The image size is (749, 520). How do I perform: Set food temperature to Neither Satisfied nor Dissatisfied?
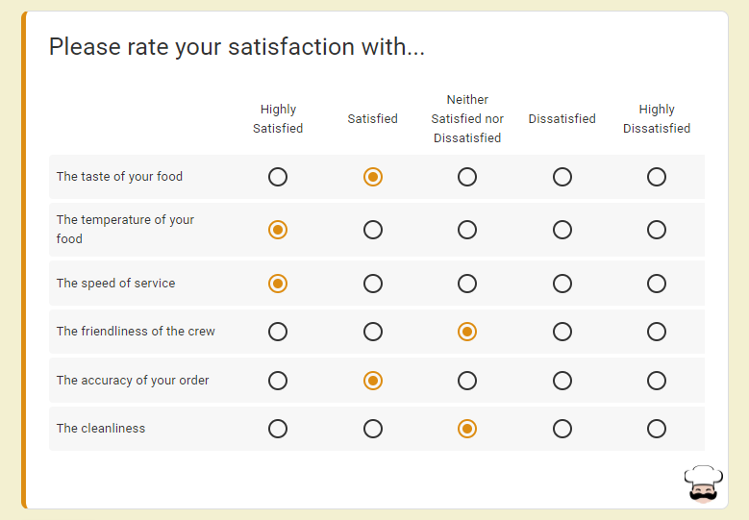(467, 230)
